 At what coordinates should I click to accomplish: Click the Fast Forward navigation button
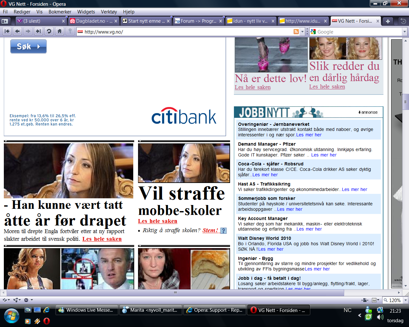pos(38,31)
